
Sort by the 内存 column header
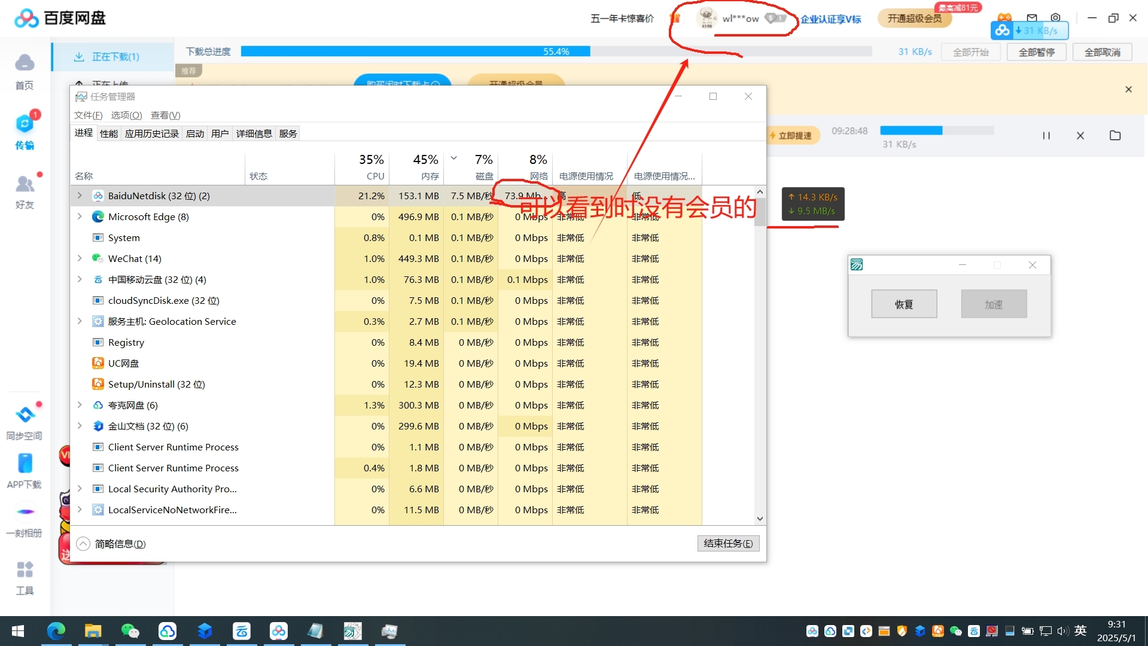416,167
